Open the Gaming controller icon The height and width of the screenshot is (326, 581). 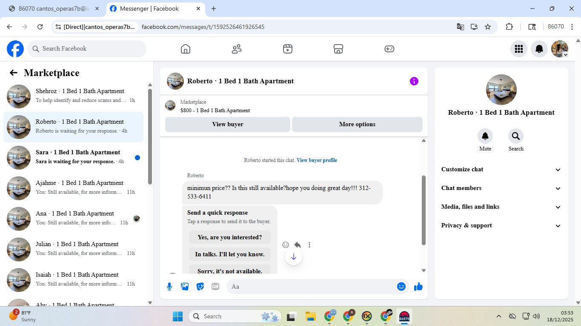click(x=389, y=49)
